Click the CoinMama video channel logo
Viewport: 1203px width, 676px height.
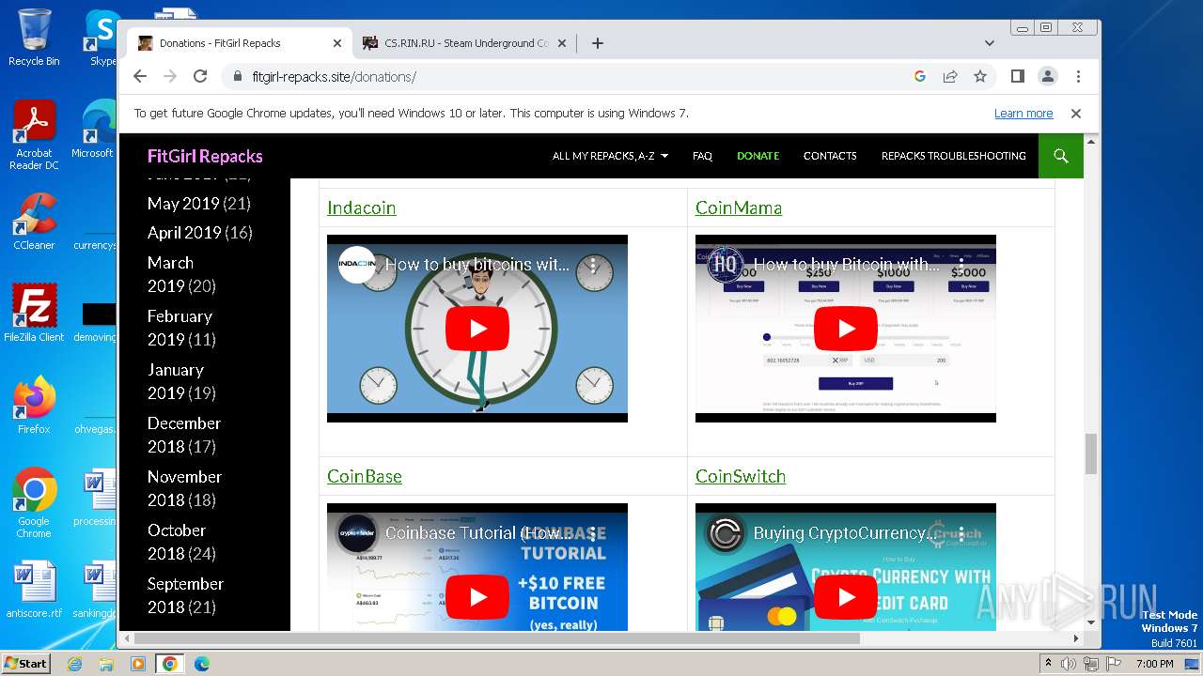[x=726, y=265]
